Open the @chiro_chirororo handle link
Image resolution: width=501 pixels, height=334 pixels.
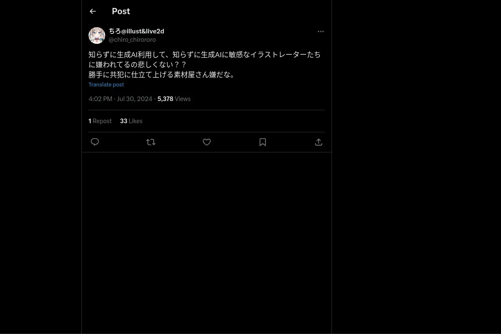pyautogui.click(x=132, y=40)
